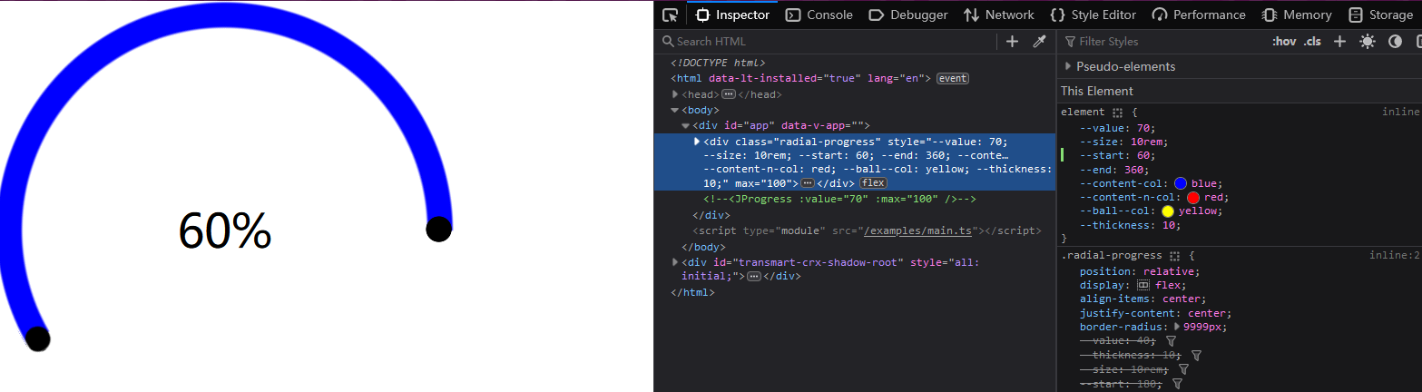Screen dimensions: 1422x392
Task: Click selector highlighter icon next to .radial-progress
Action: pyautogui.click(x=1175, y=257)
